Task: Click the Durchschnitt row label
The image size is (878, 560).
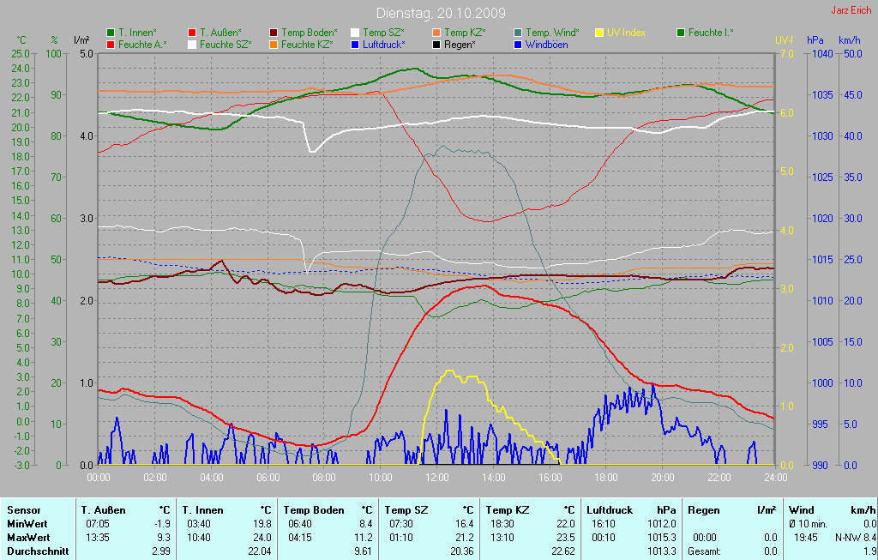Action: tap(37, 551)
